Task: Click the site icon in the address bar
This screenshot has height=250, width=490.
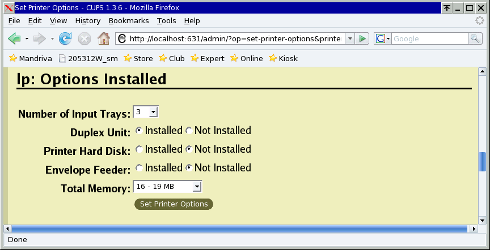Action: (x=122, y=38)
